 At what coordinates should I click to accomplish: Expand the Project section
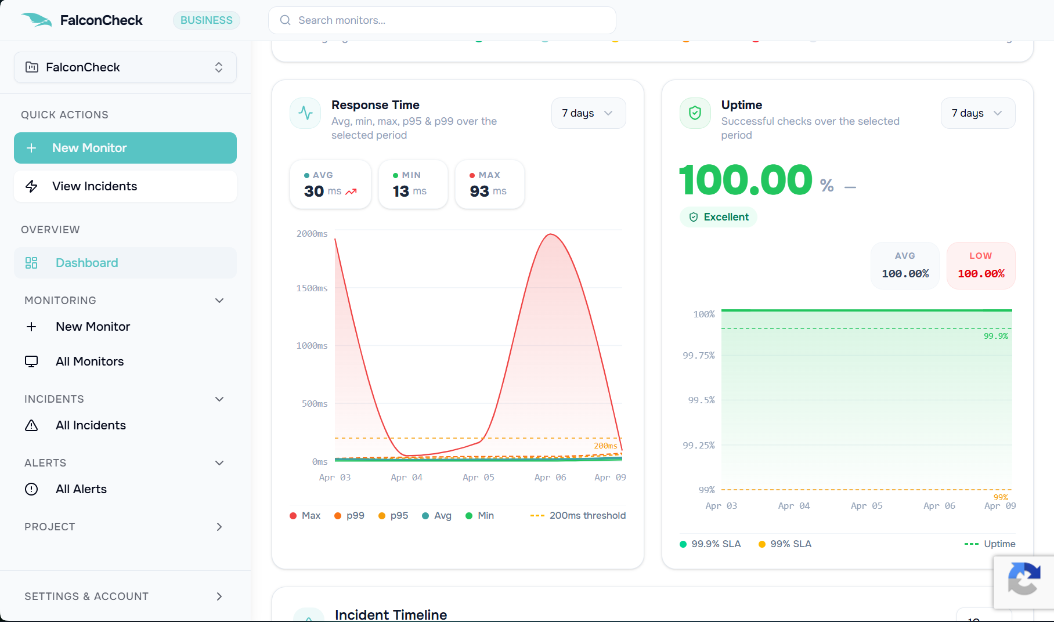pos(219,527)
